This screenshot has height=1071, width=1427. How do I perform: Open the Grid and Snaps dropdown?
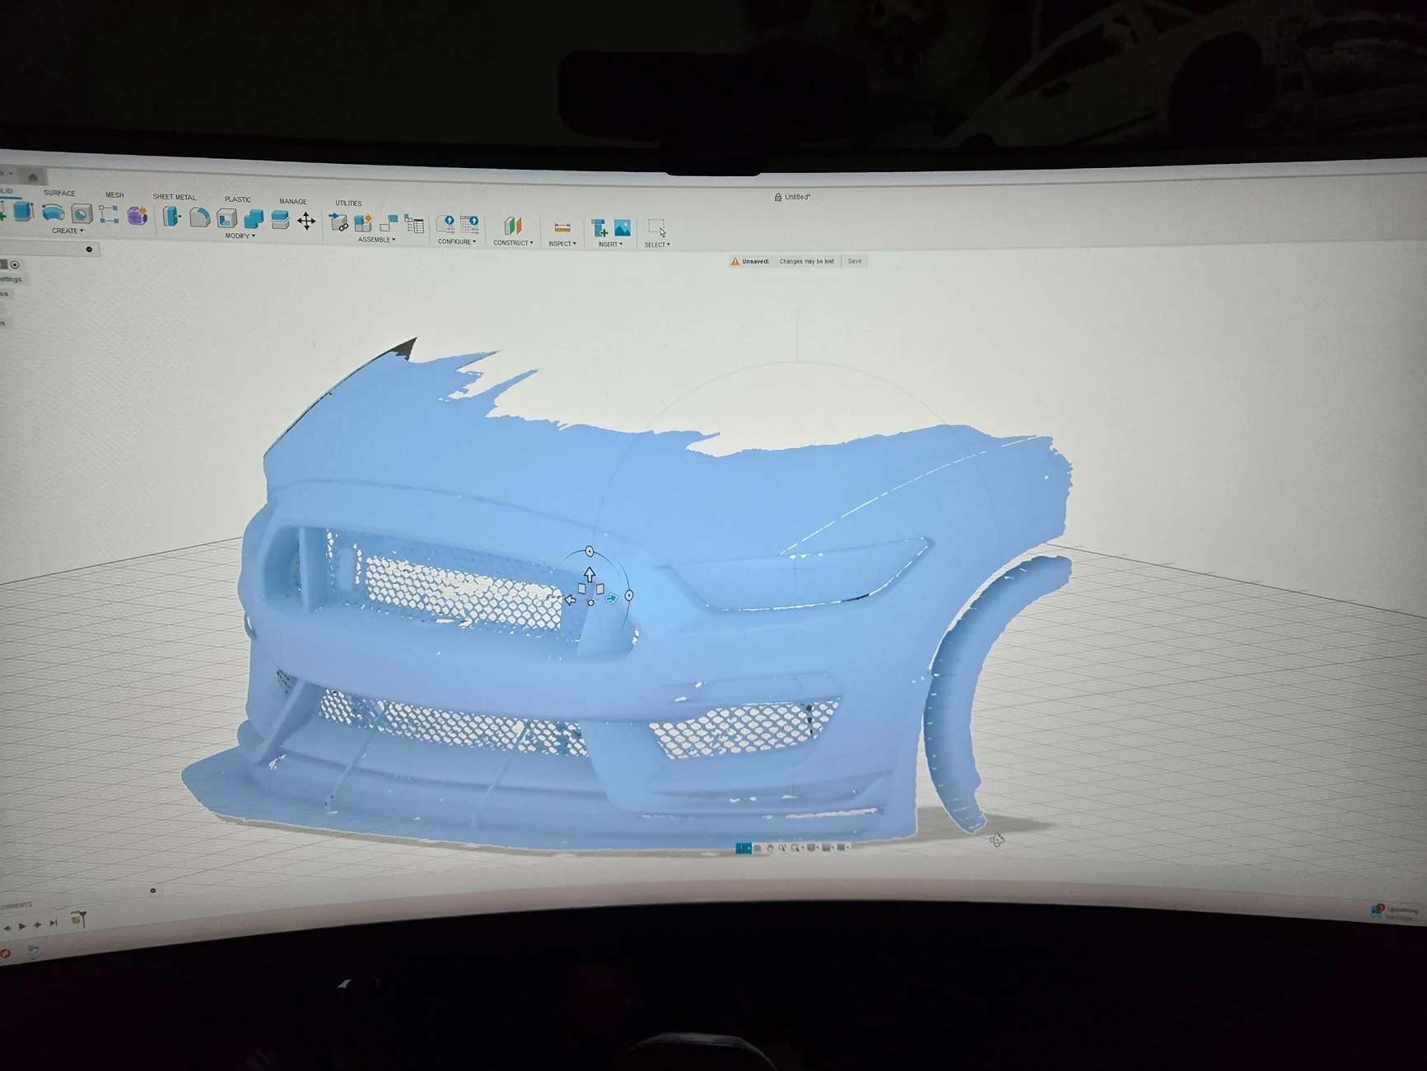click(828, 848)
